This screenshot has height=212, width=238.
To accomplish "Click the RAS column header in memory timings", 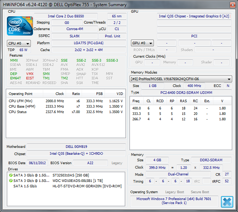I will pos(183,101).
